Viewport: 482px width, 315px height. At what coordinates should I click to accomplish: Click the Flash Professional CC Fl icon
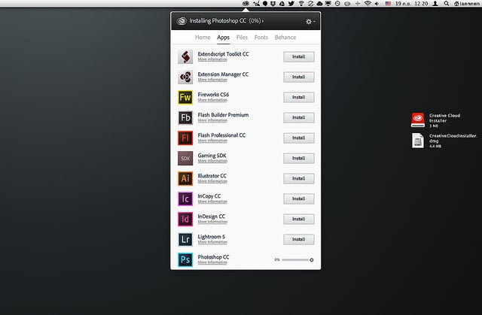click(185, 138)
